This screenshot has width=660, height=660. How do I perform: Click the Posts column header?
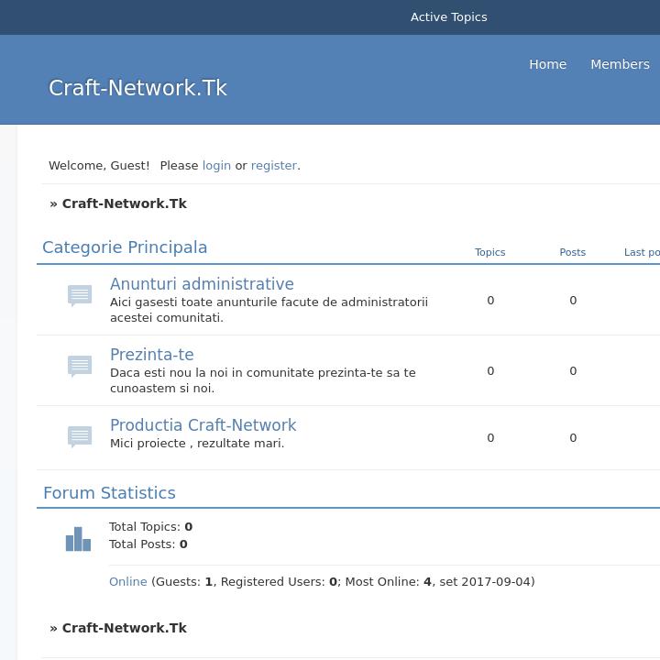click(572, 252)
